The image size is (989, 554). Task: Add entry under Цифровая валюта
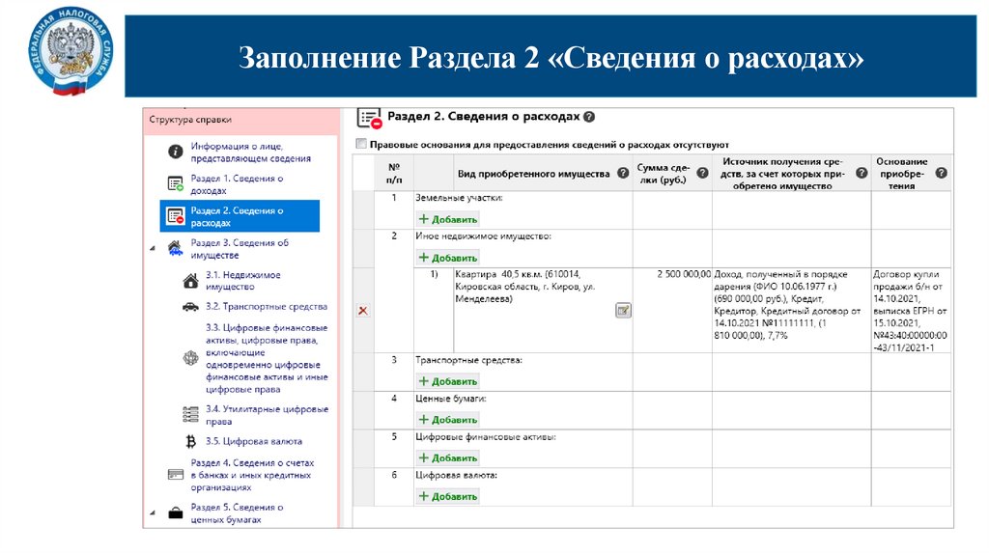(448, 497)
